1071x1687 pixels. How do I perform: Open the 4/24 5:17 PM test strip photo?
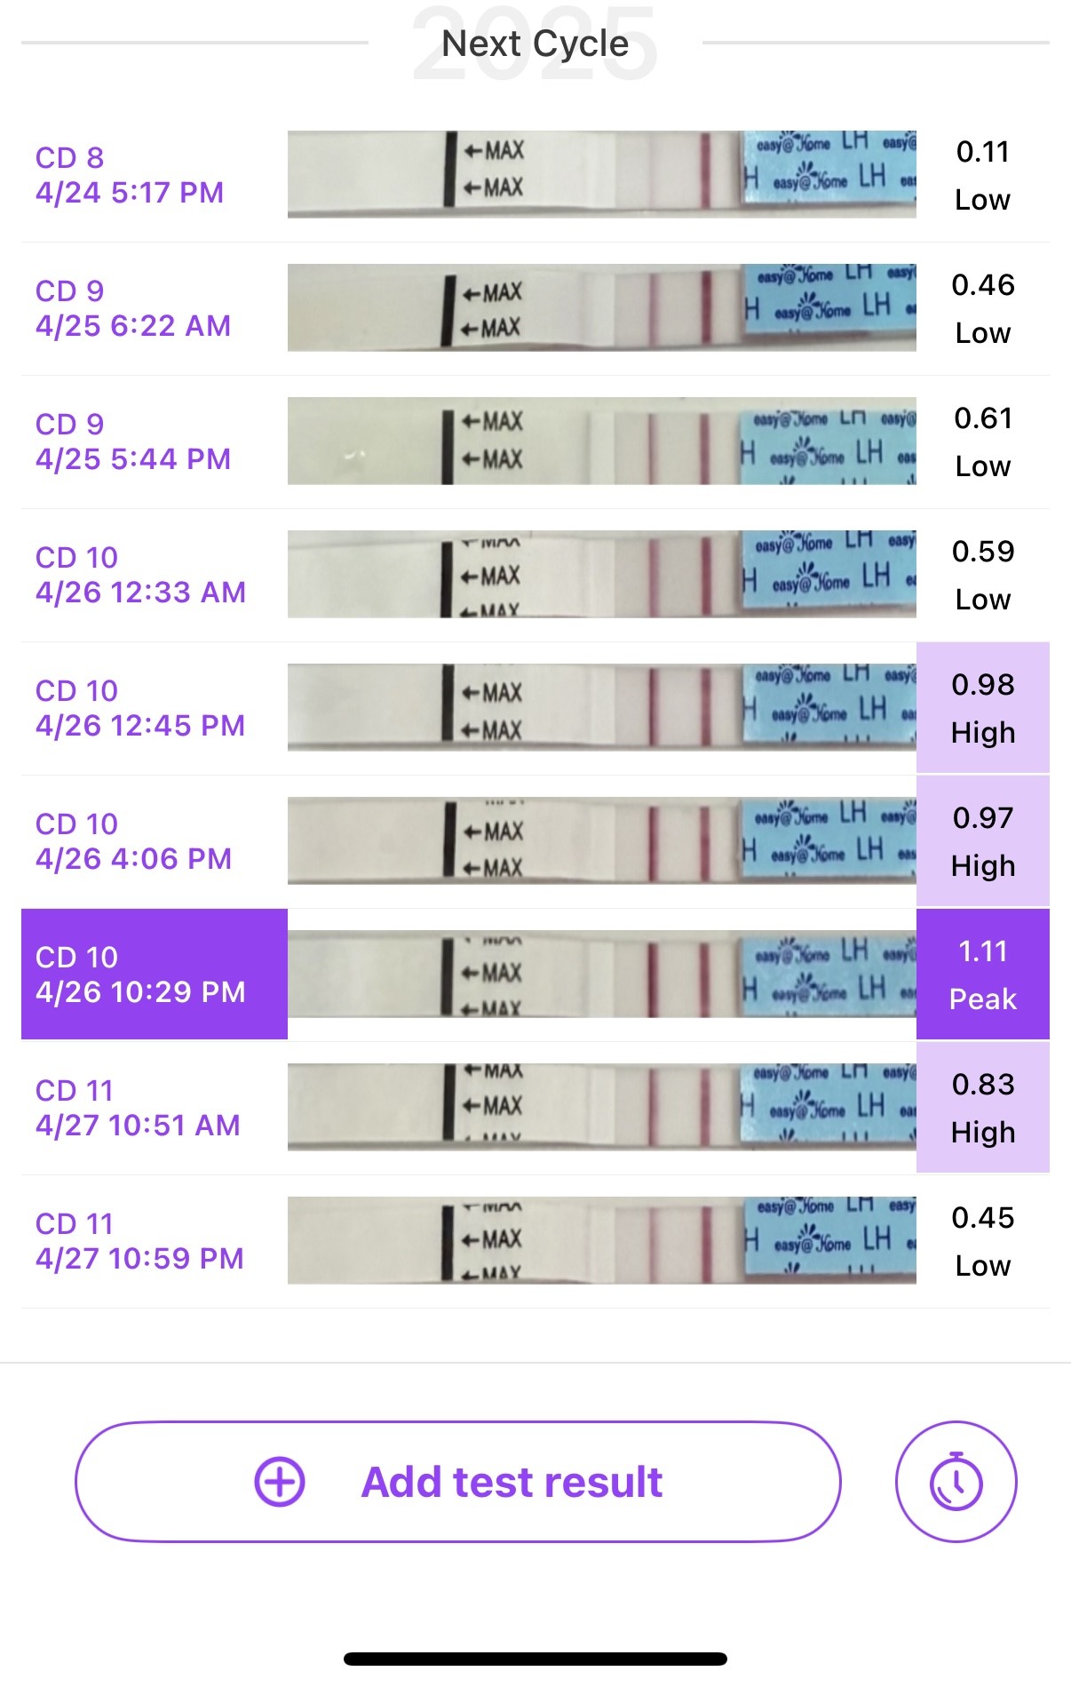point(601,175)
